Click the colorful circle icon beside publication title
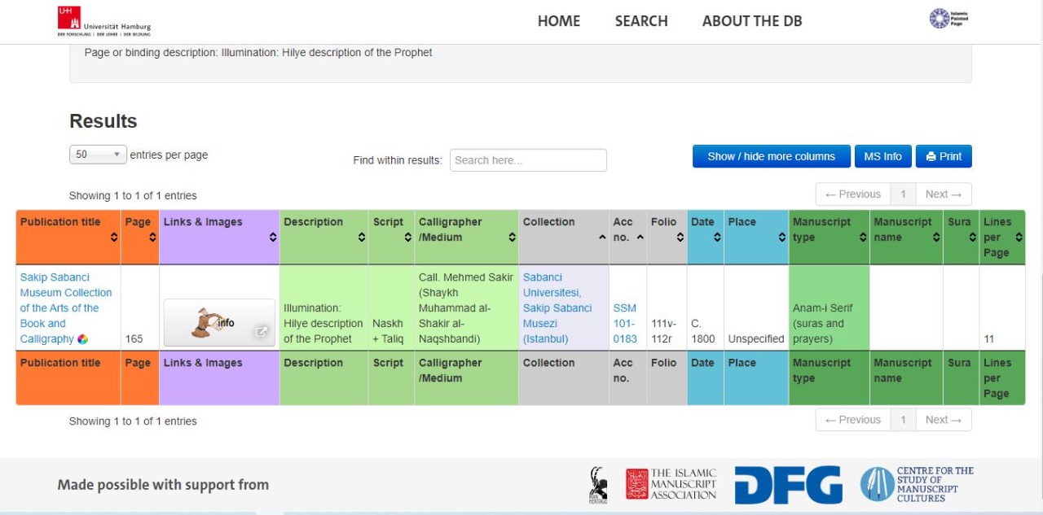1043x515 pixels. point(83,339)
